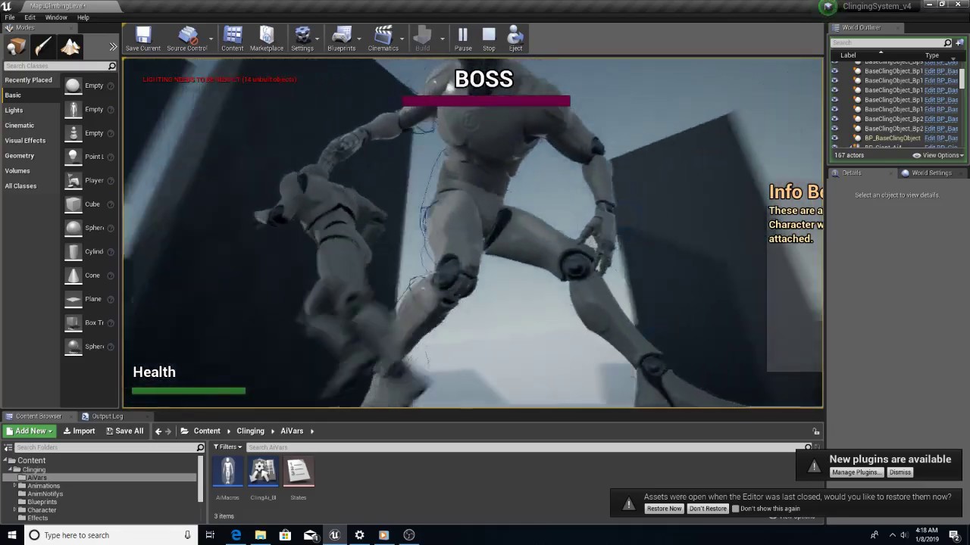Open the Content toolbar icon
This screenshot has height=545, width=970.
[x=233, y=39]
